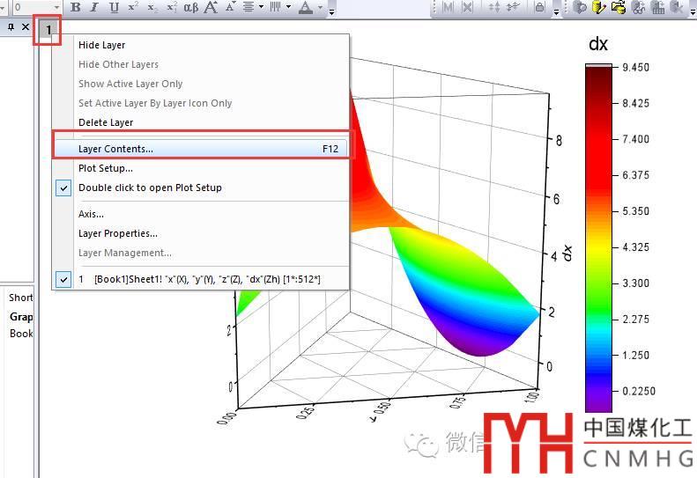Viewport: 697px width, 478px height.
Task: Click the dx vertical axis title
Action: [x=567, y=253]
